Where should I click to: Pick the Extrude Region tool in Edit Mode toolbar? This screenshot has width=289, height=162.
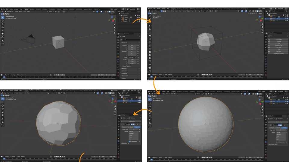[x=150, y=36]
